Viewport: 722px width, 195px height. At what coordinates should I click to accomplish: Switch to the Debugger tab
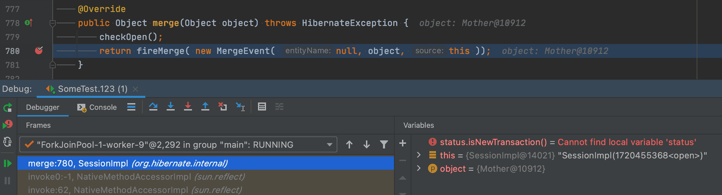43,107
